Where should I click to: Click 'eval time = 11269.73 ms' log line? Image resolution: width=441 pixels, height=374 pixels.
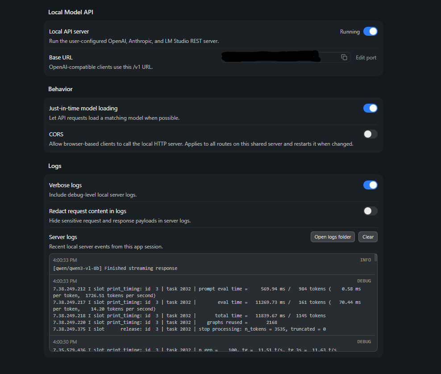(x=207, y=306)
